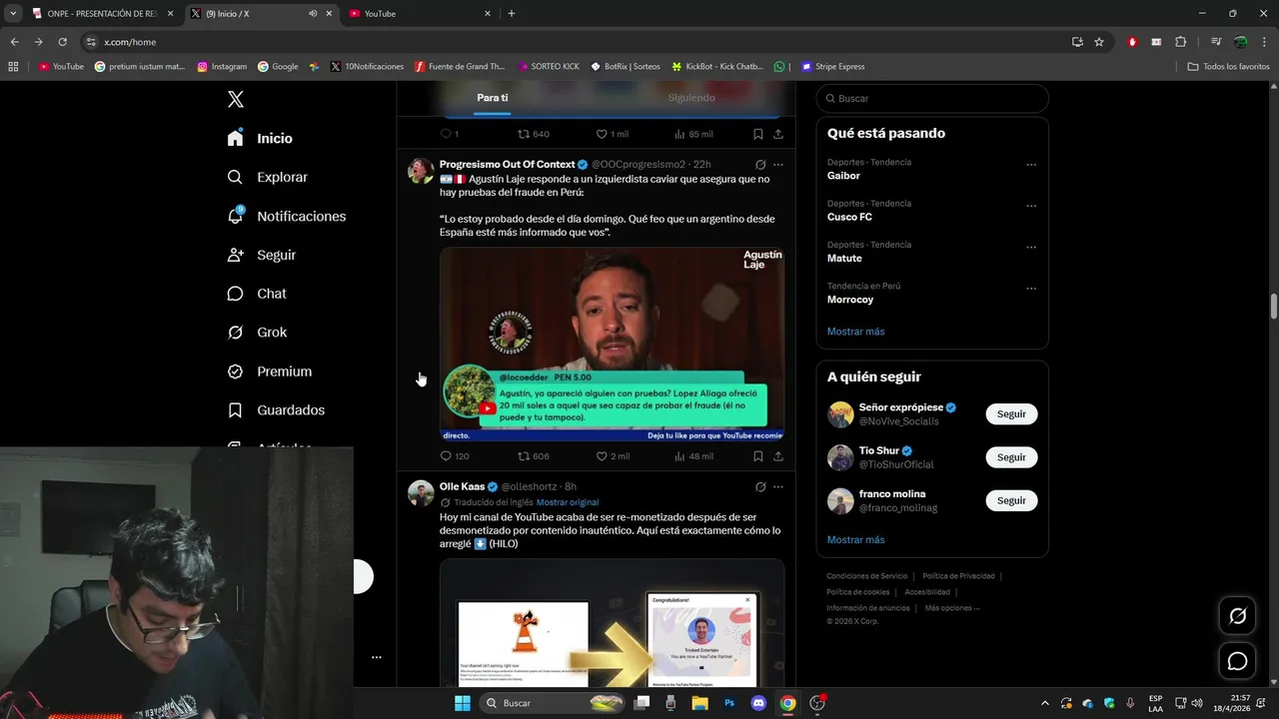This screenshot has height=719, width=1279.
Task: Switch to the YouTube browser tab
Action: coord(418,14)
